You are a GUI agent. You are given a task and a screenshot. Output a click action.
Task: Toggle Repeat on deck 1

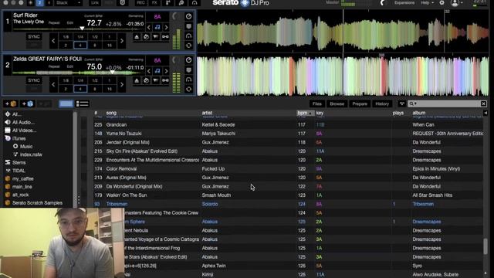click(54, 22)
